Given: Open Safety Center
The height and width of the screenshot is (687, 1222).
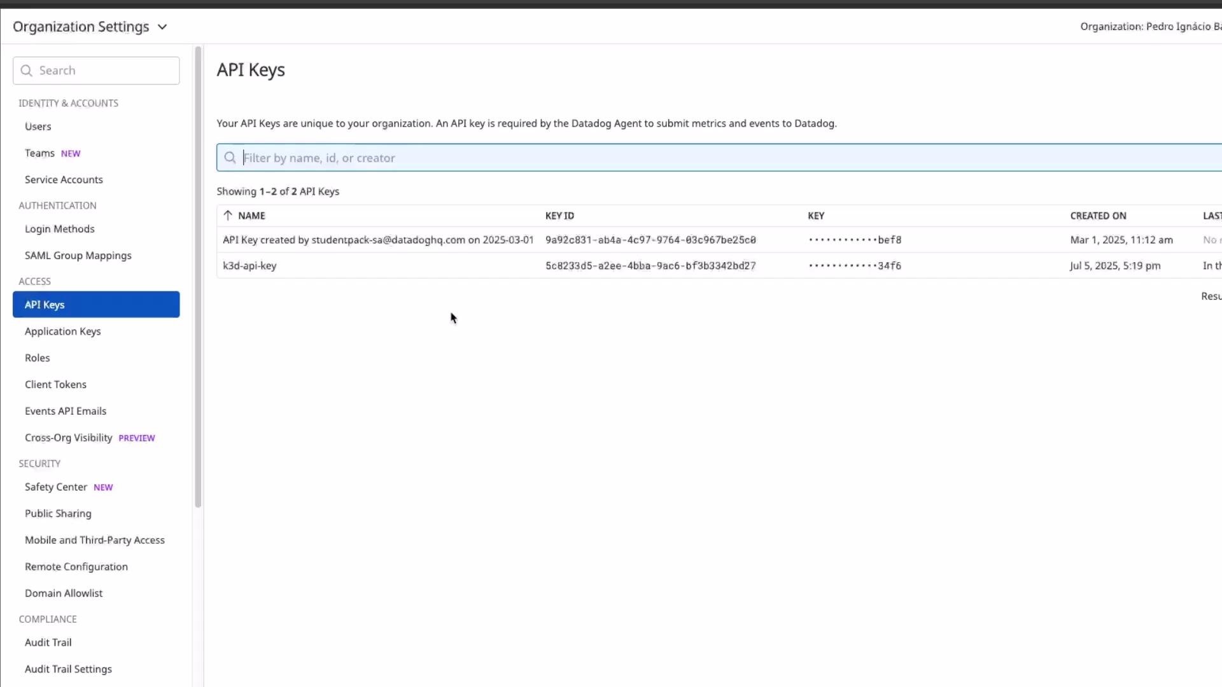Looking at the screenshot, I should click(55, 487).
